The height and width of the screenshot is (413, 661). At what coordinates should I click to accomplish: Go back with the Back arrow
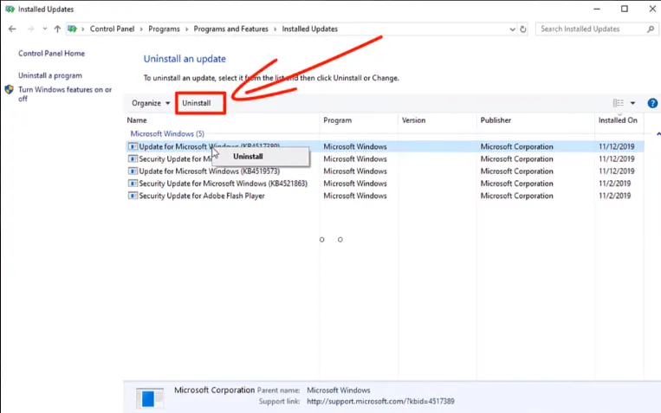coord(12,29)
